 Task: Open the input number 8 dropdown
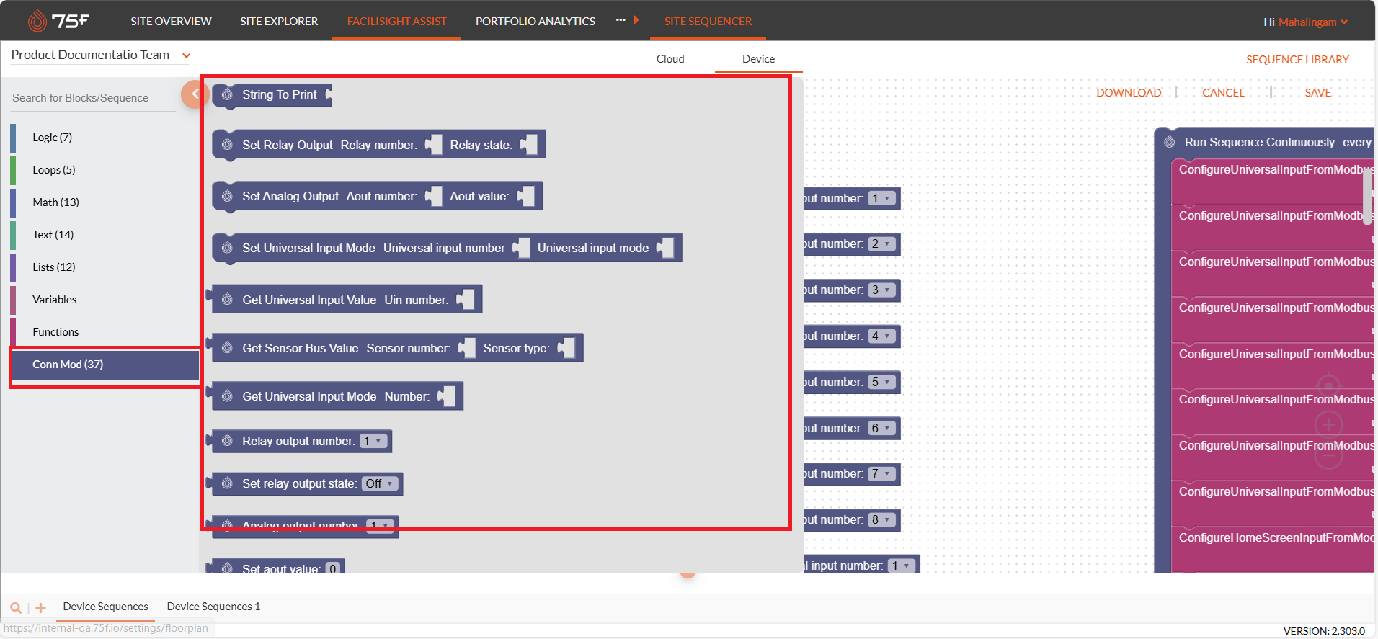tap(881, 519)
